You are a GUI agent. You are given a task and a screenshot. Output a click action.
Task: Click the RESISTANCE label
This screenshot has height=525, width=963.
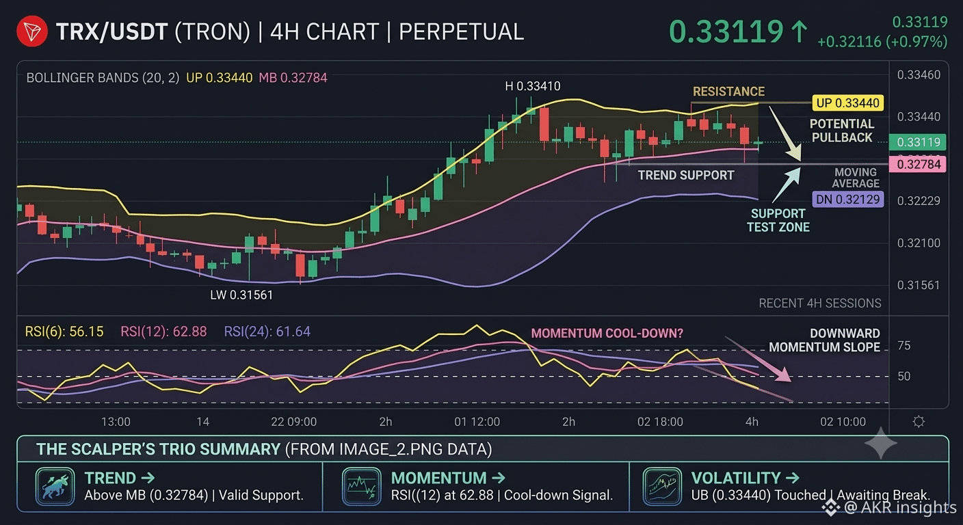click(728, 92)
